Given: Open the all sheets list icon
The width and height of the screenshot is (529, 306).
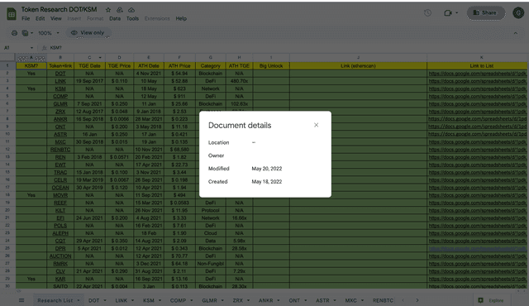Looking at the screenshot, I should [21, 300].
